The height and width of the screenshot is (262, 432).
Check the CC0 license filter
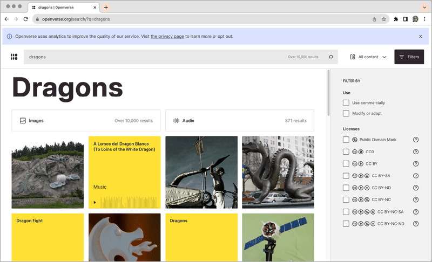click(346, 152)
